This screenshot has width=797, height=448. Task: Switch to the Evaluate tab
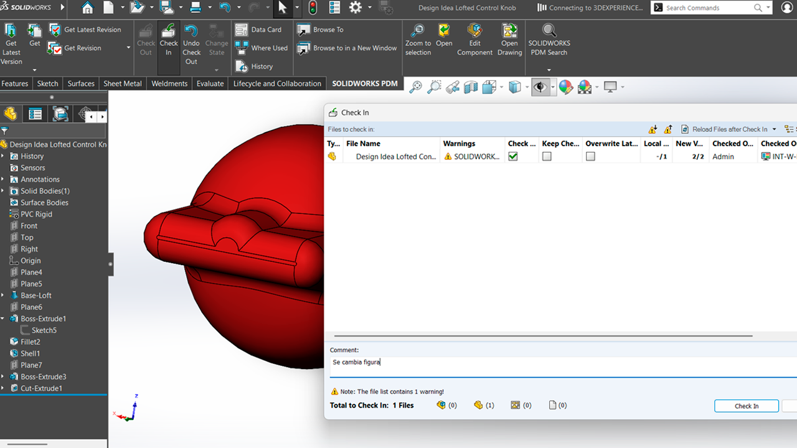tap(210, 83)
